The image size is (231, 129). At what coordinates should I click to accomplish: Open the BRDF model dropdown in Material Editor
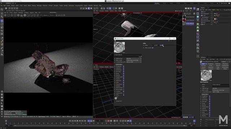tap(134, 60)
